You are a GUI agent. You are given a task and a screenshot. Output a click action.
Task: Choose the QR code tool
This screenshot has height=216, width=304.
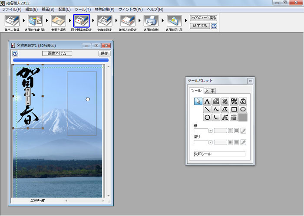tap(234, 101)
